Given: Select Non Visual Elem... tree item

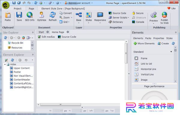Looking at the screenshot, I should coord(22,76).
